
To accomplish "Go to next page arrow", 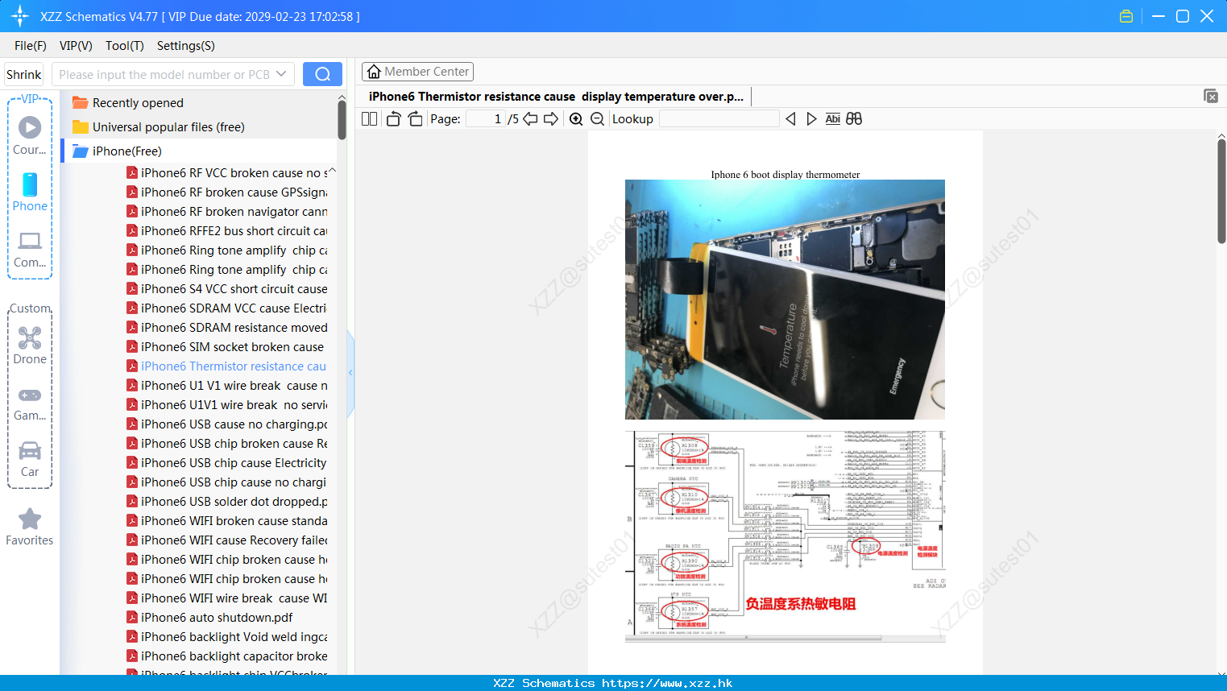I will tap(551, 119).
